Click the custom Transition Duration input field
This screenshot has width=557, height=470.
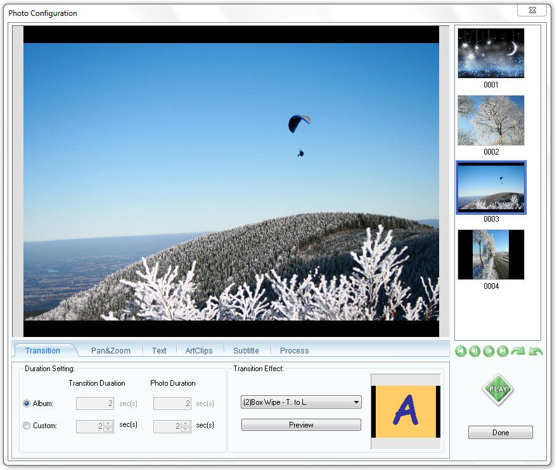[x=89, y=426]
